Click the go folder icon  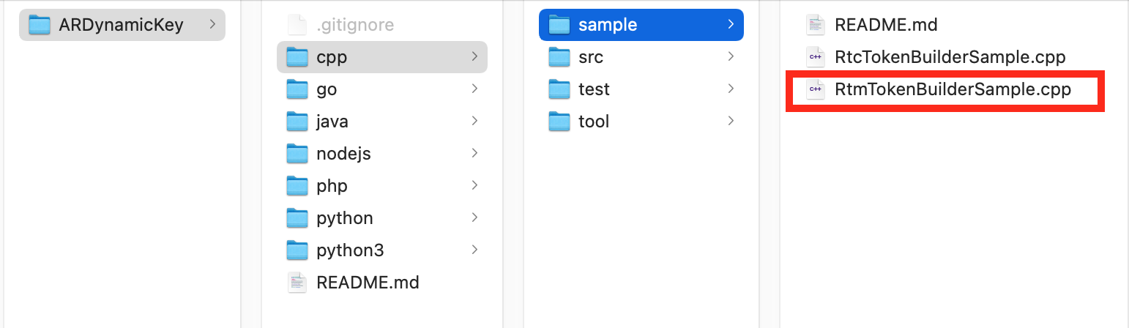(x=297, y=89)
